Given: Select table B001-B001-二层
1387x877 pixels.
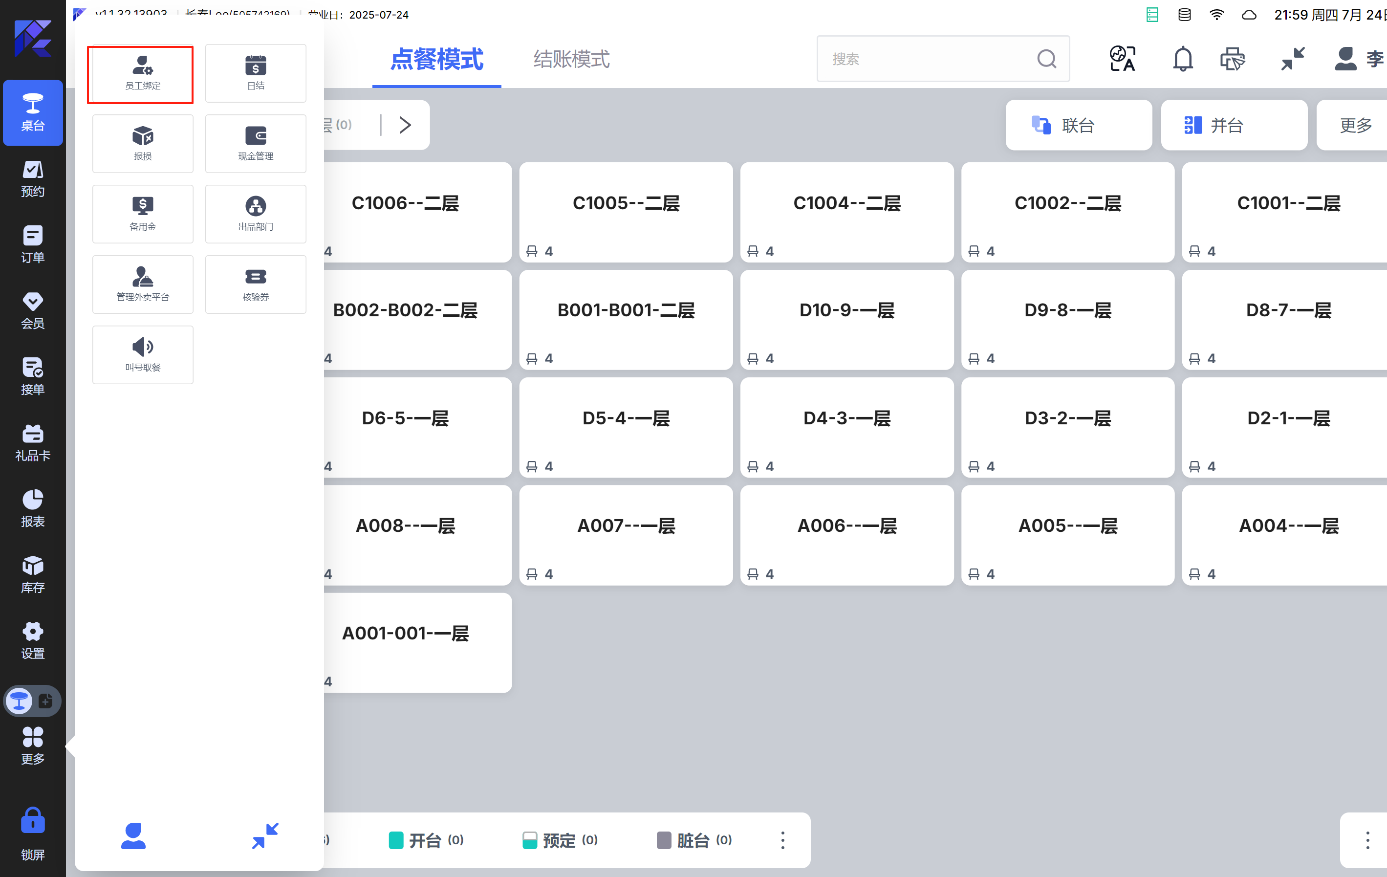Looking at the screenshot, I should click(x=626, y=320).
